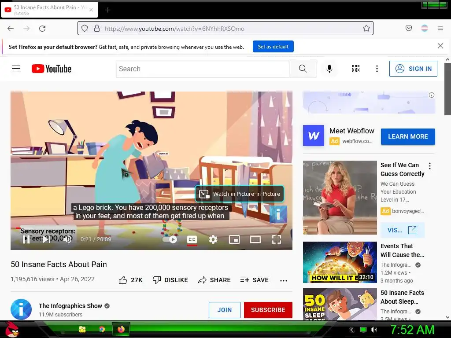This screenshot has width=451, height=338.
Task: Click the page vertical scrollbar
Action: coord(447,89)
